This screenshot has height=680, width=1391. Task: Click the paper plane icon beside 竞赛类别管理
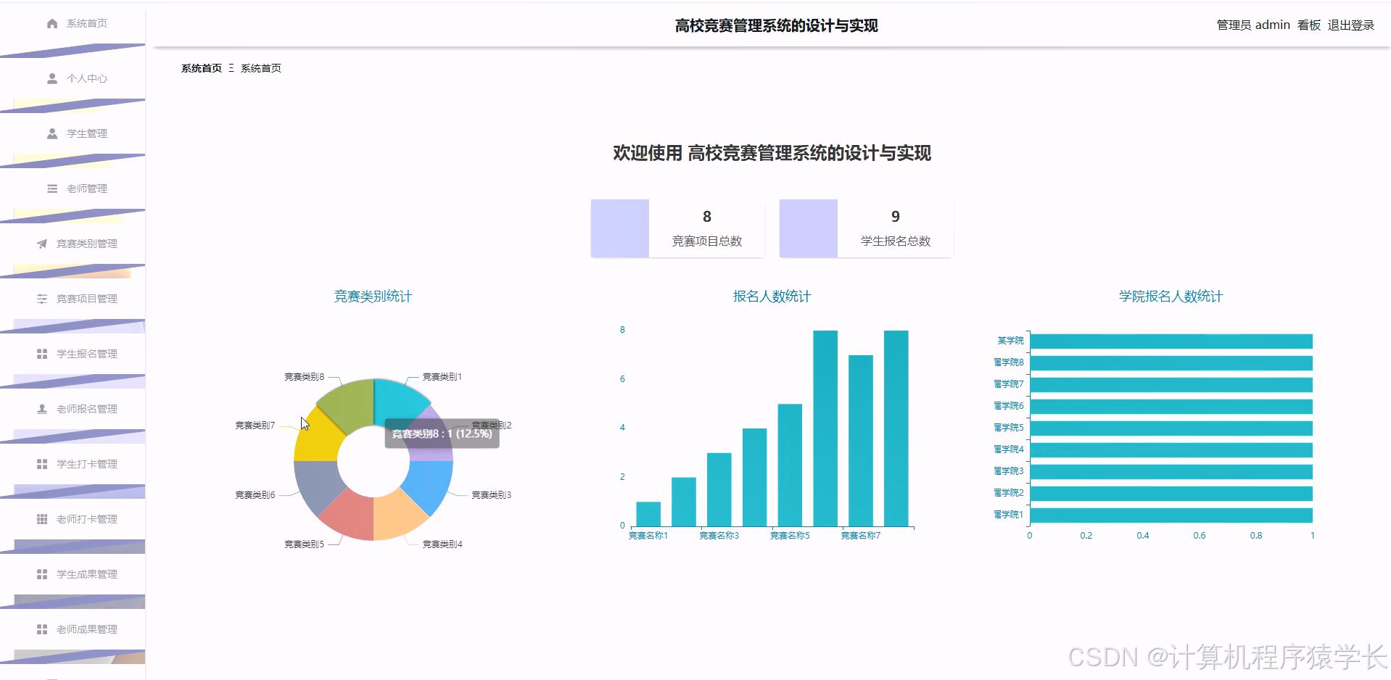point(42,244)
